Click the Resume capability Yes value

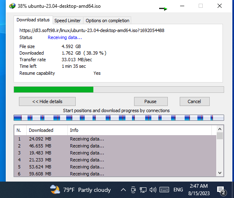(97, 73)
